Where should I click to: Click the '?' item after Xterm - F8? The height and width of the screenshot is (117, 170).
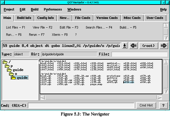pyautogui.click(x=76, y=35)
